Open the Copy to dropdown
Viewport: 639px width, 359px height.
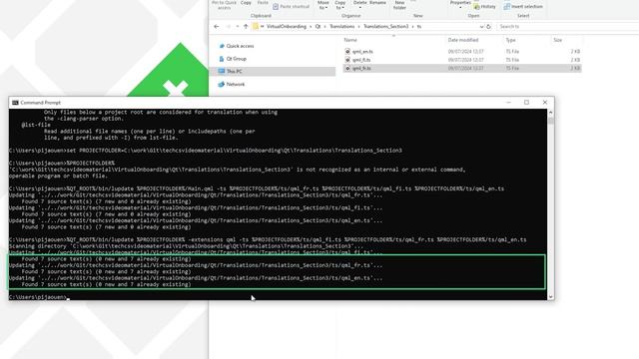tap(340, 5)
